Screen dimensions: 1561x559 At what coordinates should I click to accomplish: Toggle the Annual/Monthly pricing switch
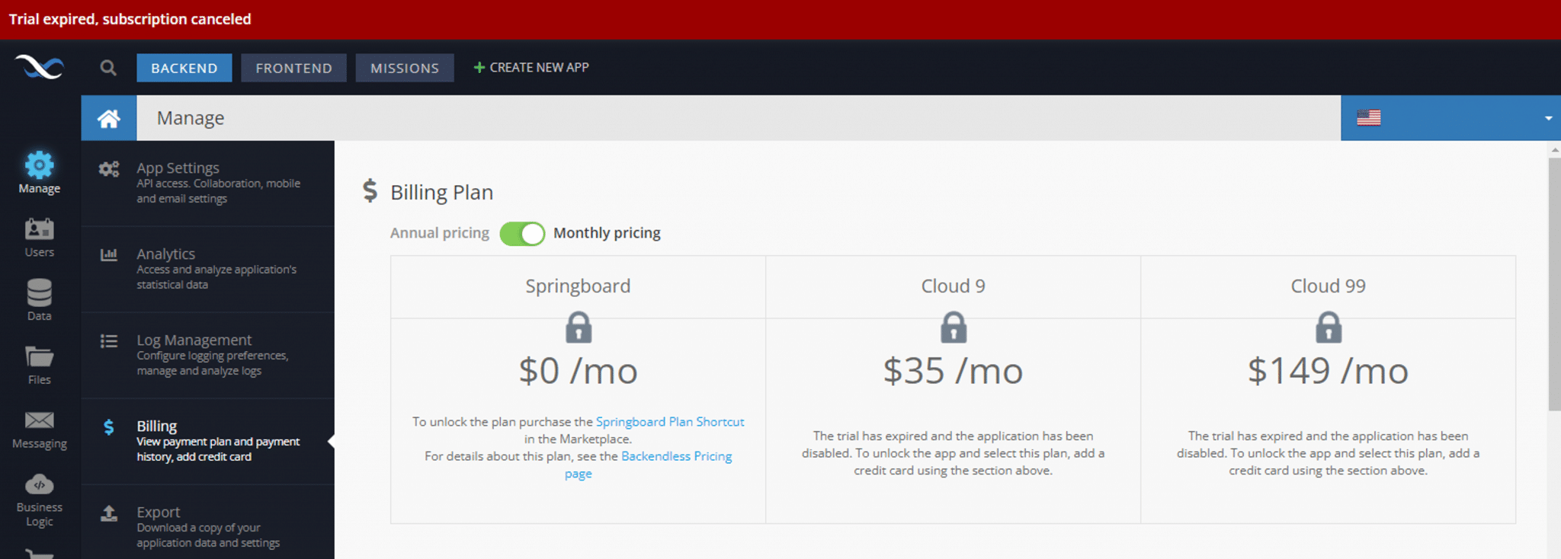522,233
